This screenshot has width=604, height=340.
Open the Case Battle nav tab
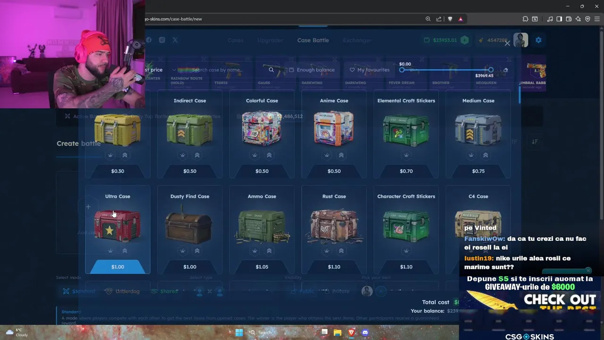pyautogui.click(x=313, y=40)
